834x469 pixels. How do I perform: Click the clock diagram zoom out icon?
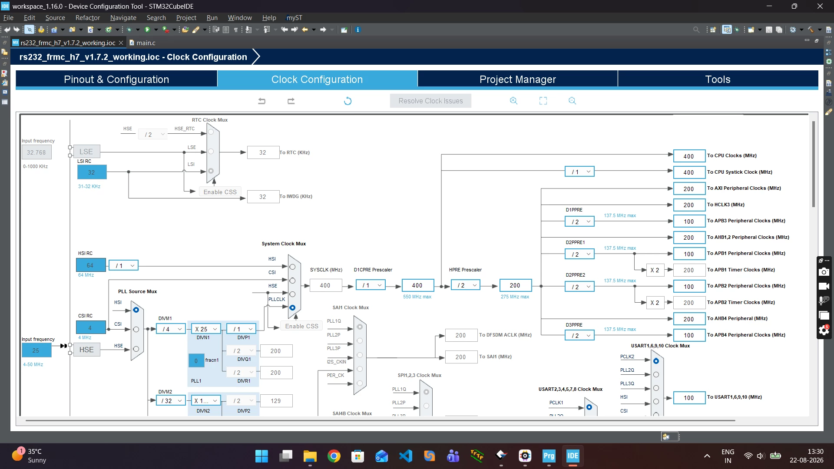tap(572, 101)
